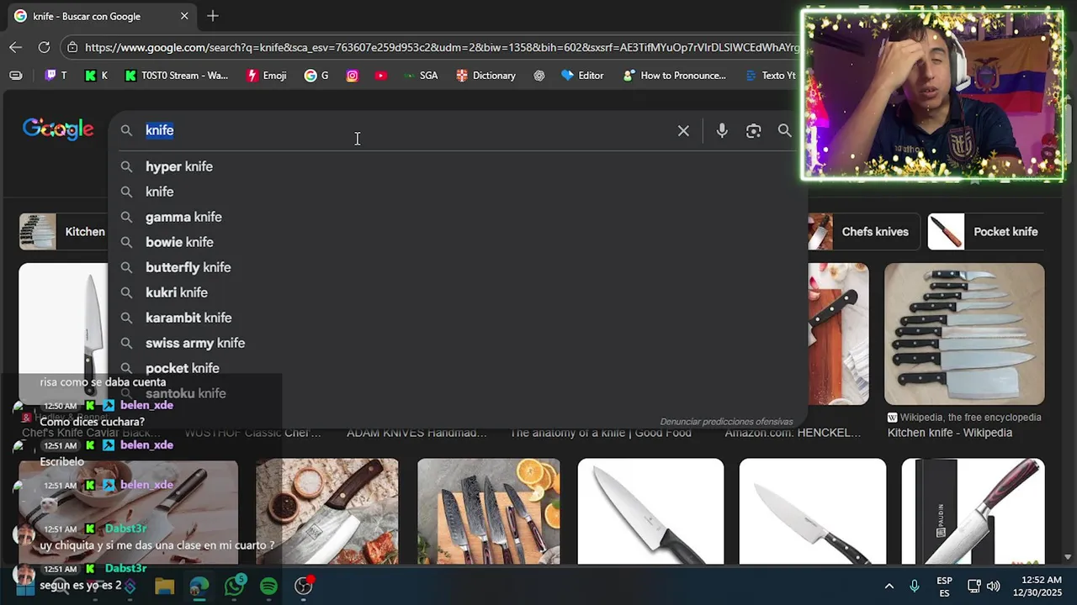Clear the search box text

683,131
